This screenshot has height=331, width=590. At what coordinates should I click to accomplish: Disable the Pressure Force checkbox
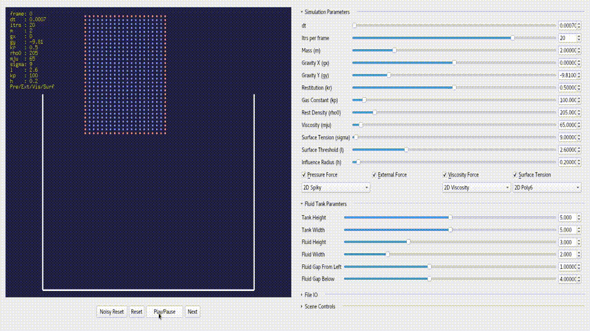click(305, 175)
